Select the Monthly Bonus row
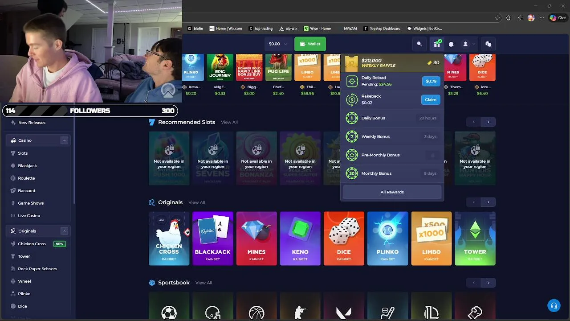The image size is (570, 321). tap(392, 173)
